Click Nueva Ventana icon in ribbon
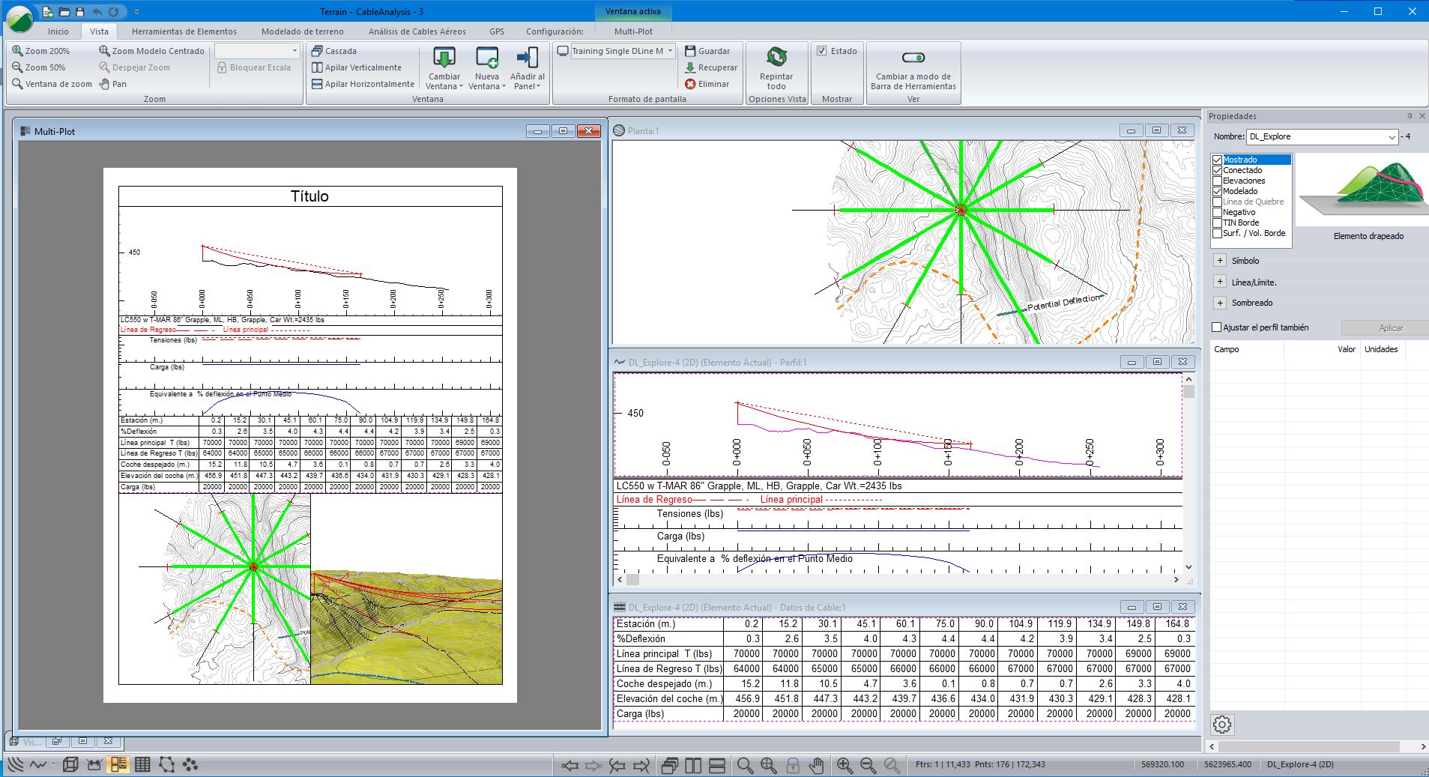Viewport: 1429px width, 777px height. (x=487, y=58)
